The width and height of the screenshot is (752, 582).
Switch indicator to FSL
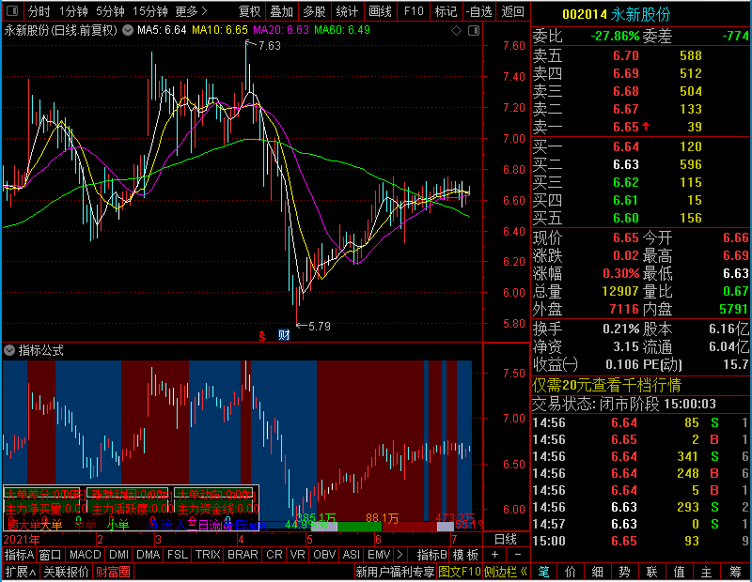[x=178, y=555]
